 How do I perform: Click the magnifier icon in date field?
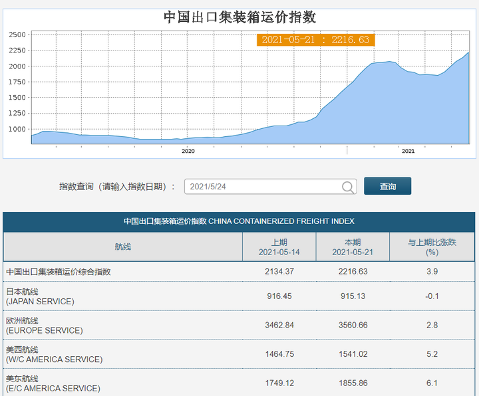pos(348,187)
